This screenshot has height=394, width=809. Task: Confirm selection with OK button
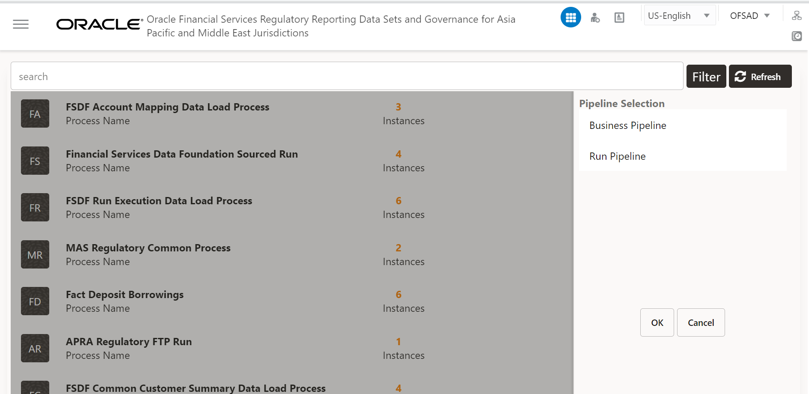tap(657, 322)
